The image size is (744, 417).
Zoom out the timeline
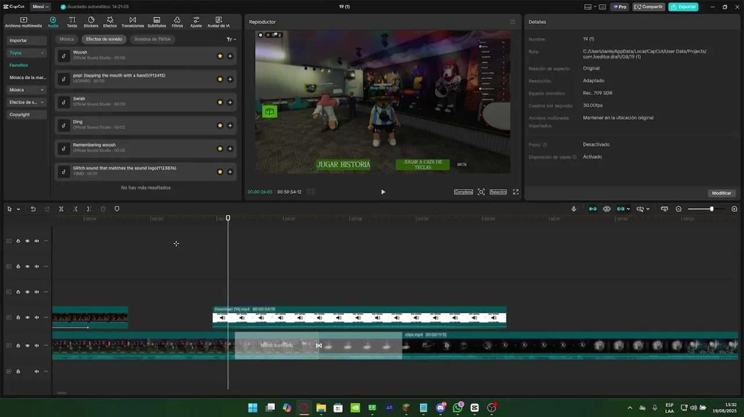pyautogui.click(x=678, y=209)
